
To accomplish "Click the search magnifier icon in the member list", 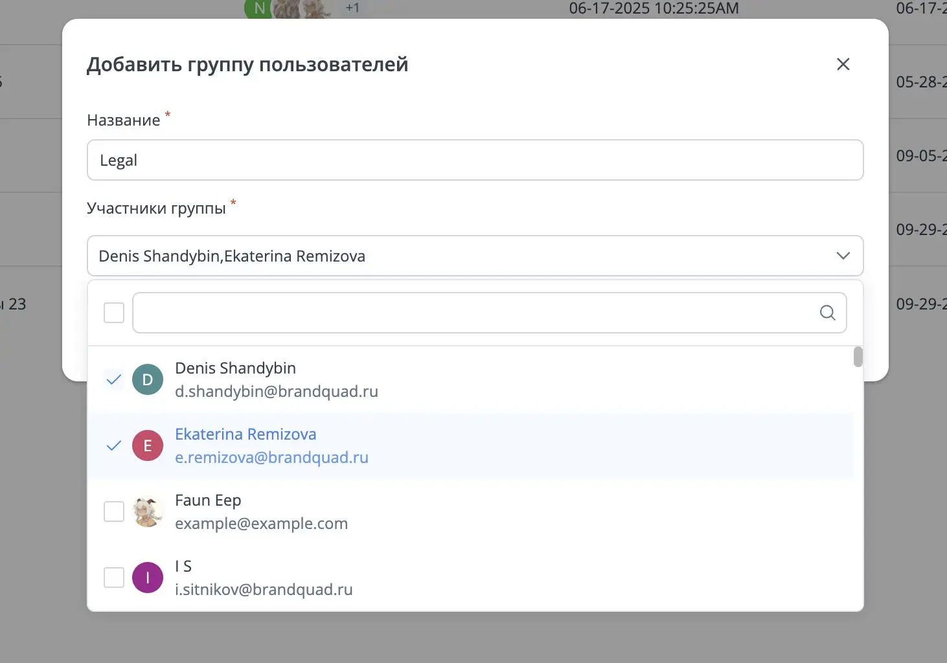I will [x=827, y=313].
